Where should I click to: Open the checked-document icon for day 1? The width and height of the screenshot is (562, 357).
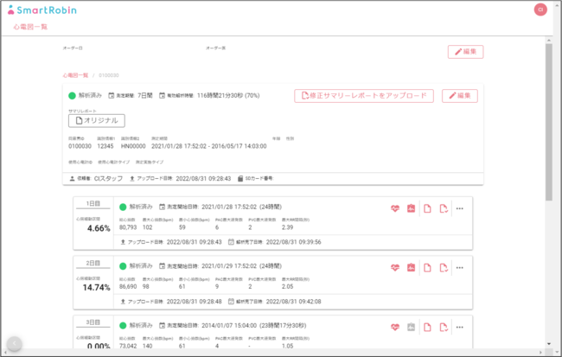pyautogui.click(x=444, y=208)
